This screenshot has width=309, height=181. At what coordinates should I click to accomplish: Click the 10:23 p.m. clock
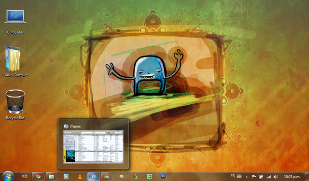(292, 177)
